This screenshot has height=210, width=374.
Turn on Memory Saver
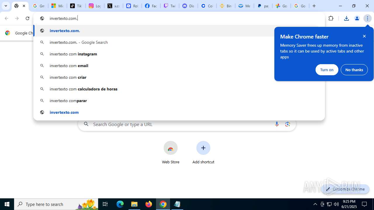[x=327, y=70]
